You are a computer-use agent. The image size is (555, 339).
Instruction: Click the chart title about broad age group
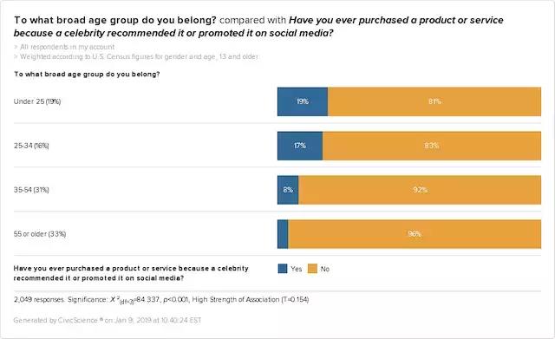point(258,26)
